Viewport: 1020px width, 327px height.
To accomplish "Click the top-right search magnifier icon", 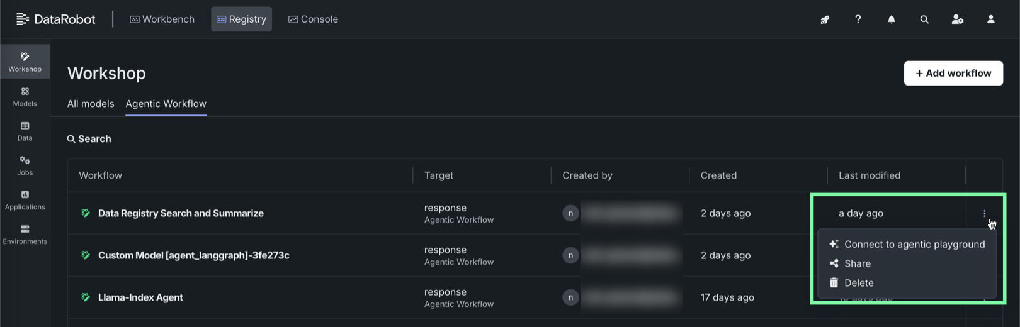I will 924,19.
